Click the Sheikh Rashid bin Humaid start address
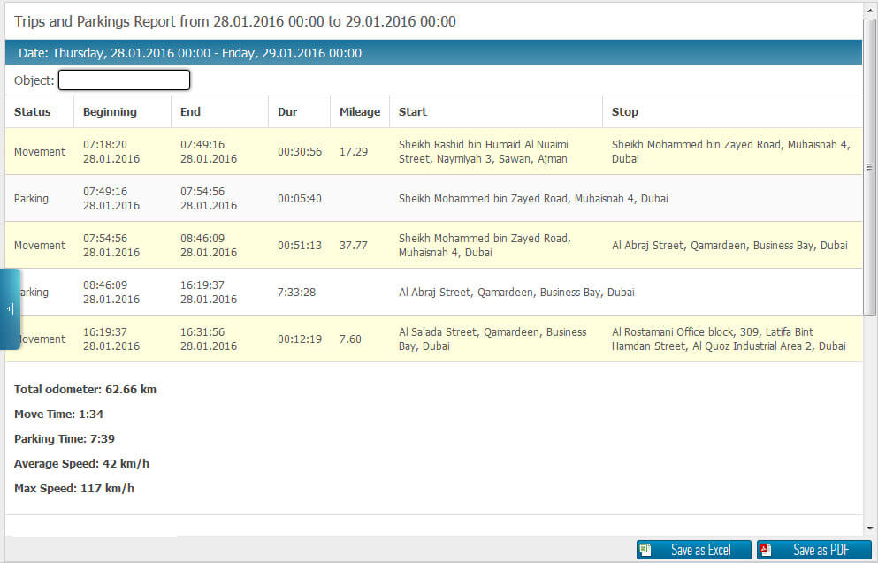The width and height of the screenshot is (878, 563). [484, 152]
